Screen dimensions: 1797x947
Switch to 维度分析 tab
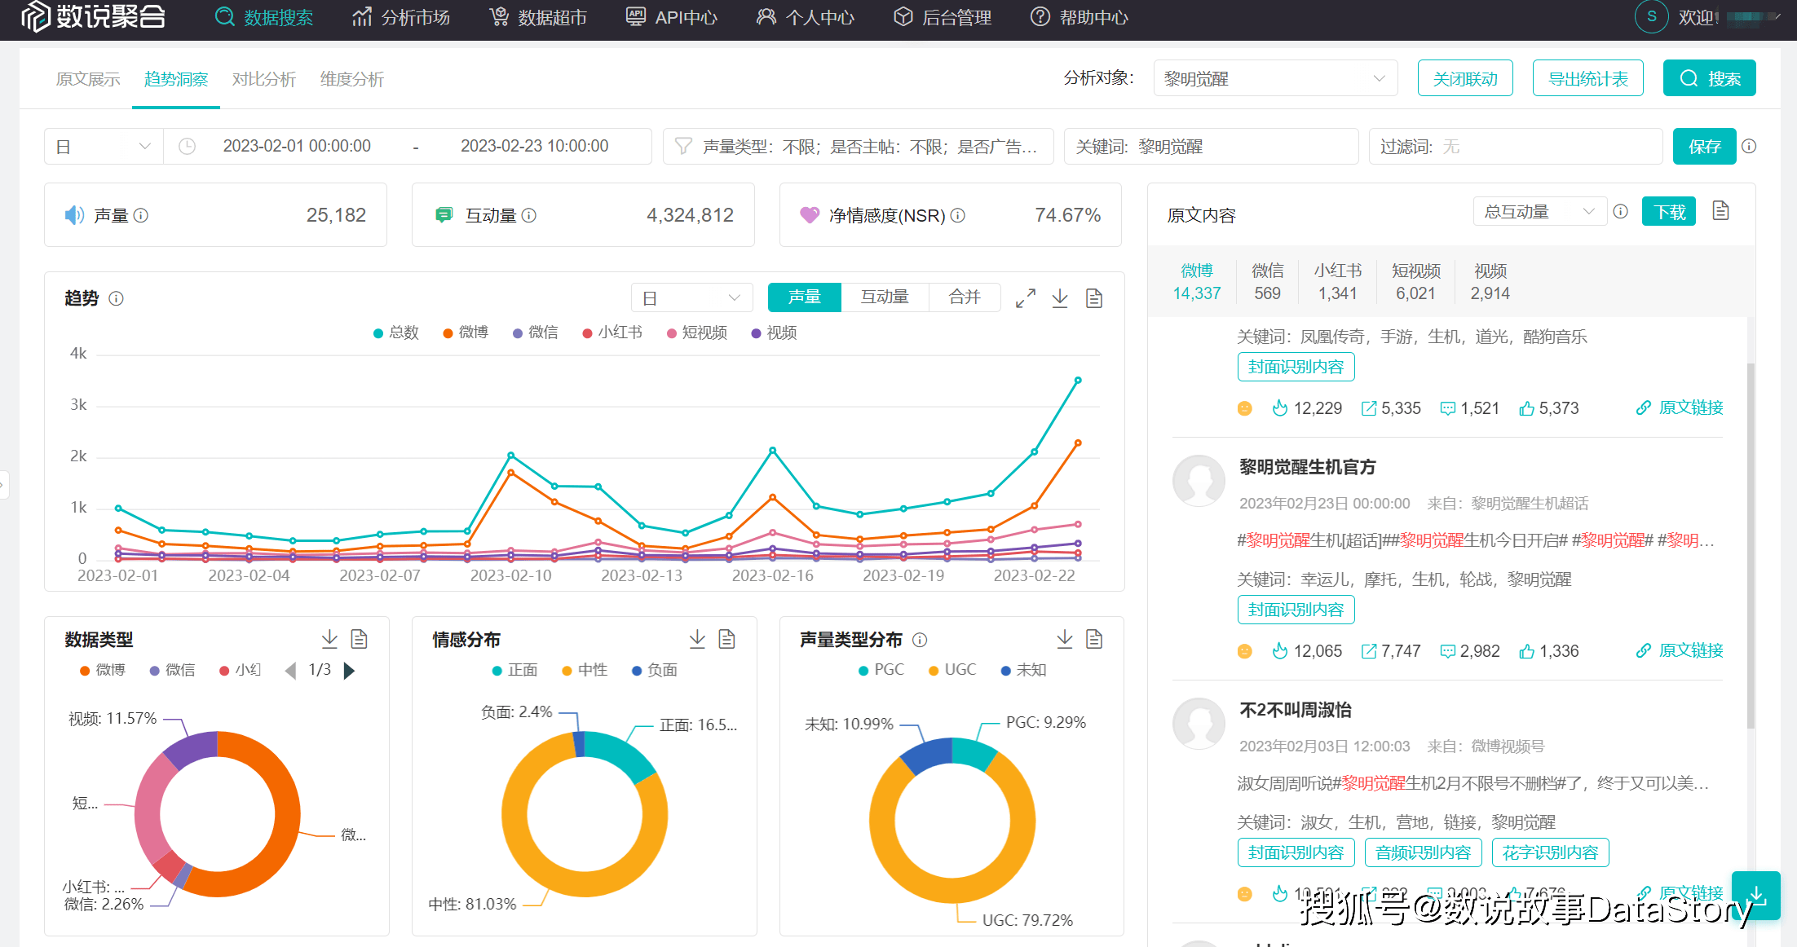(x=351, y=79)
